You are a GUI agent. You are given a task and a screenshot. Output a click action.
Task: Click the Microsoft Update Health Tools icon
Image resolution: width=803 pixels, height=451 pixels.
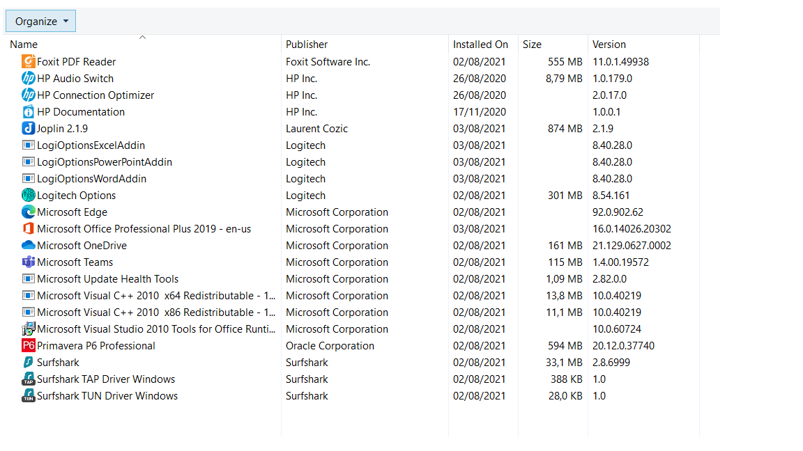click(x=28, y=278)
